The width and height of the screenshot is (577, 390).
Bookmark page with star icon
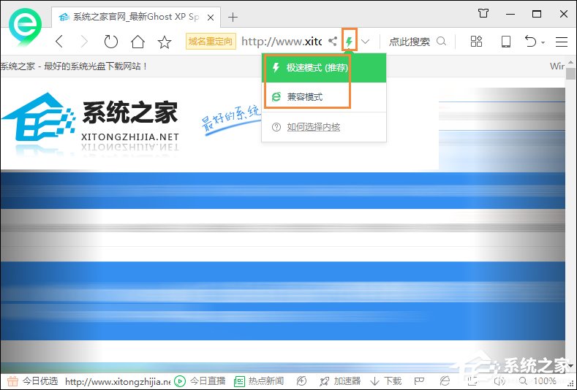pos(165,42)
